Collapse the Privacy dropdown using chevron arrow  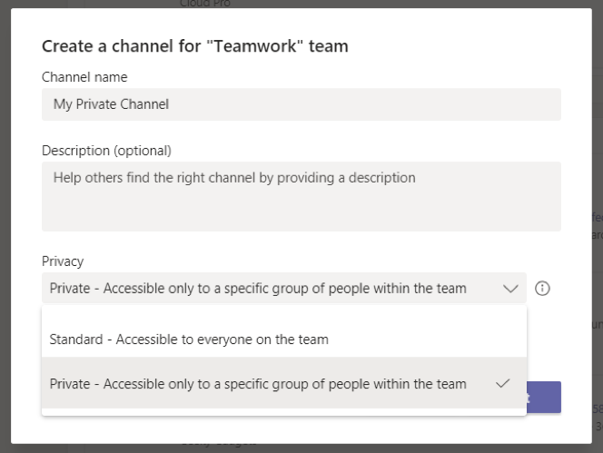pyautogui.click(x=510, y=289)
